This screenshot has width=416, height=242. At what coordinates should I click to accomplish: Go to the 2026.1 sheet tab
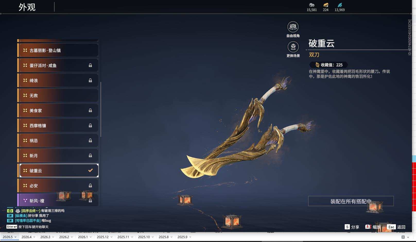coord(83,237)
